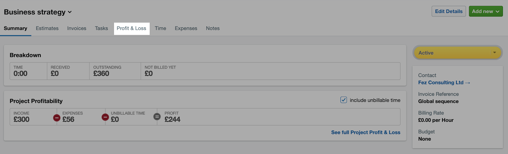Click the red minus icon before Expenses
The image size is (508, 154).
pyautogui.click(x=56, y=118)
